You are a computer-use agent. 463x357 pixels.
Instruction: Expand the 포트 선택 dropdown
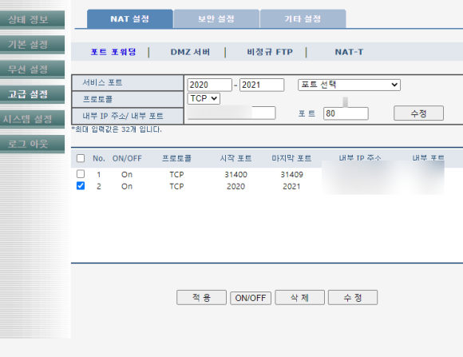coord(349,85)
